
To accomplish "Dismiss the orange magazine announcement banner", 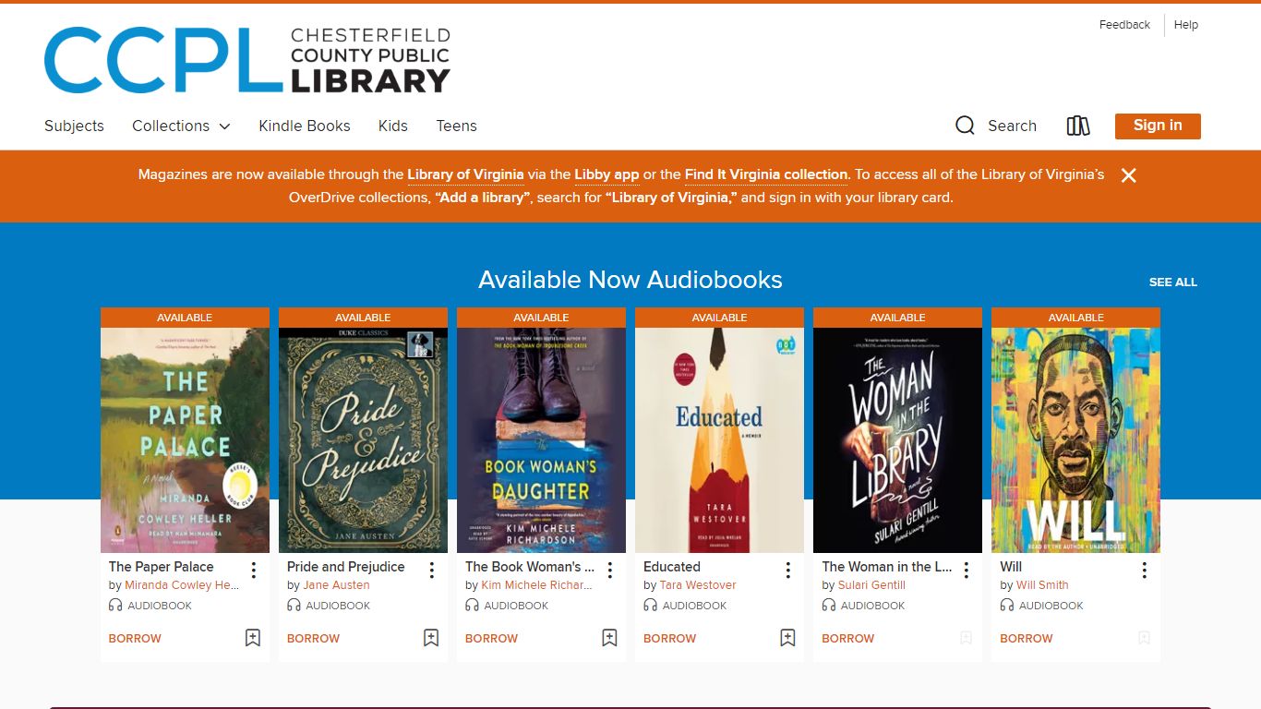I will 1128,175.
